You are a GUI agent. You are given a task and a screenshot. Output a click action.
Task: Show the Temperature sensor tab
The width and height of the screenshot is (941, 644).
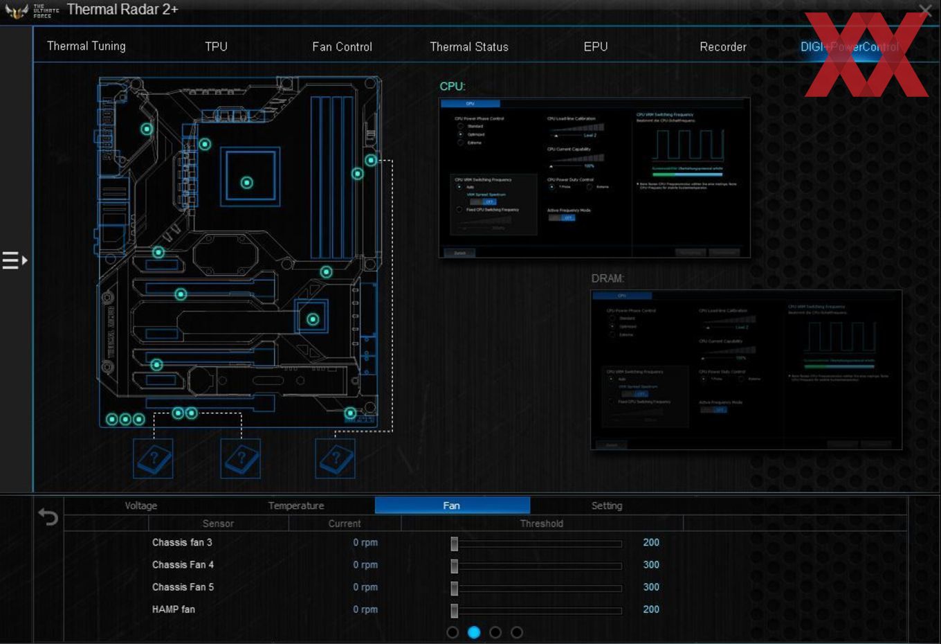[x=296, y=506]
